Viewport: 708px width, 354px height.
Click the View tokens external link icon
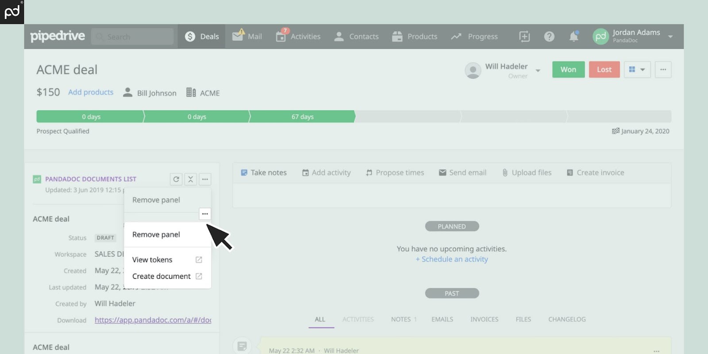coord(199,260)
